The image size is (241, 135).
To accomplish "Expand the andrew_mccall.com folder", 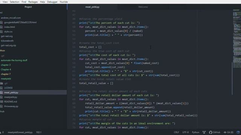I will pos(11,18).
